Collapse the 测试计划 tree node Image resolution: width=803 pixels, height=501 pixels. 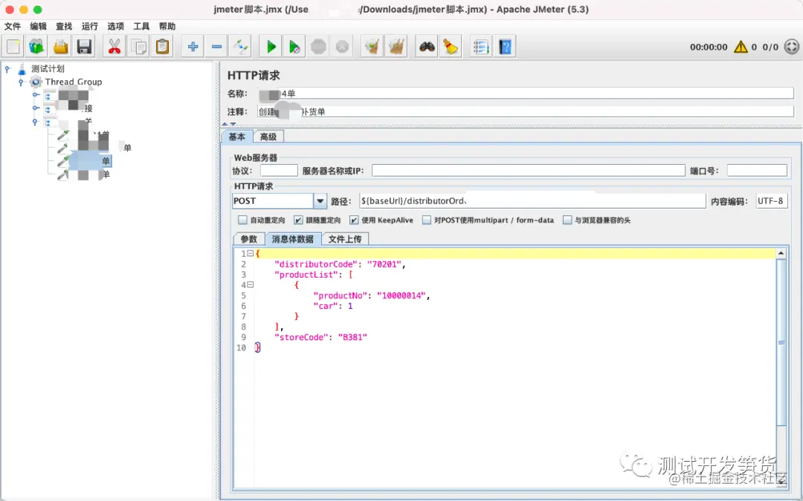7,68
